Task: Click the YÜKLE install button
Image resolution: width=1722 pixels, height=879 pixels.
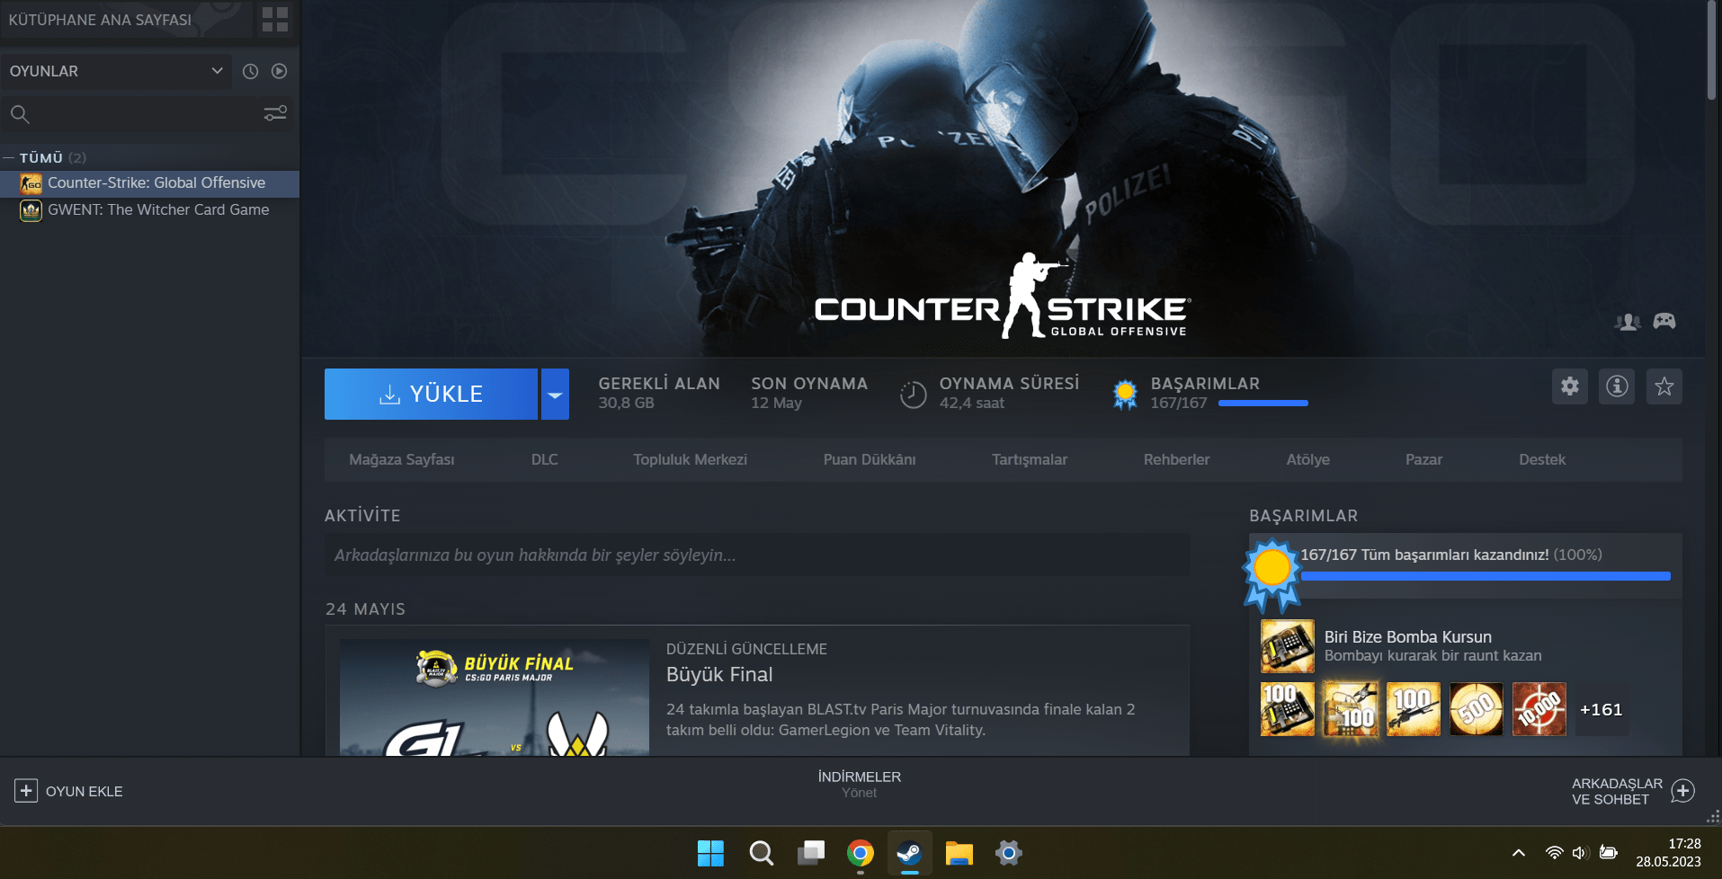Action: [x=431, y=394]
